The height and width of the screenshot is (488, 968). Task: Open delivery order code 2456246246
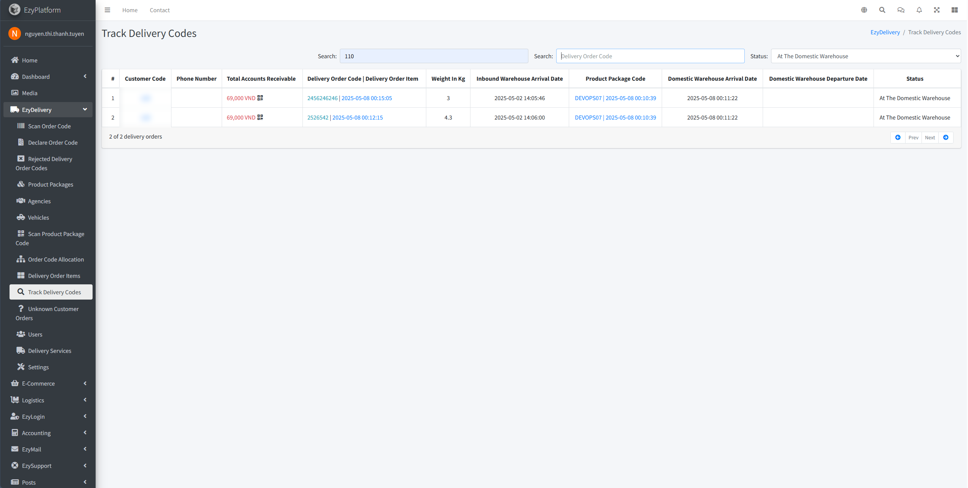tap(322, 98)
